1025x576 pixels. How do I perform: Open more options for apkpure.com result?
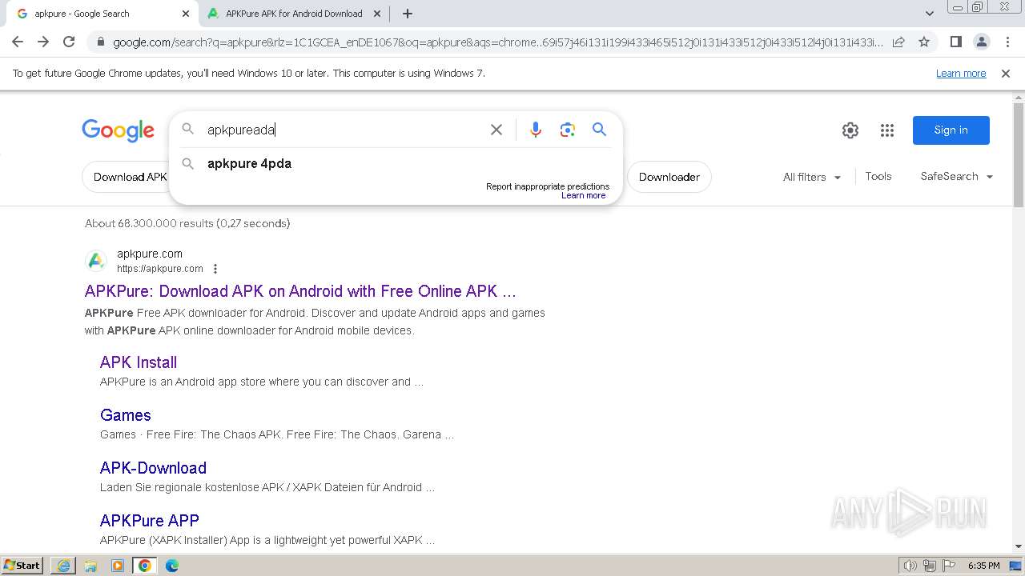pyautogui.click(x=215, y=269)
